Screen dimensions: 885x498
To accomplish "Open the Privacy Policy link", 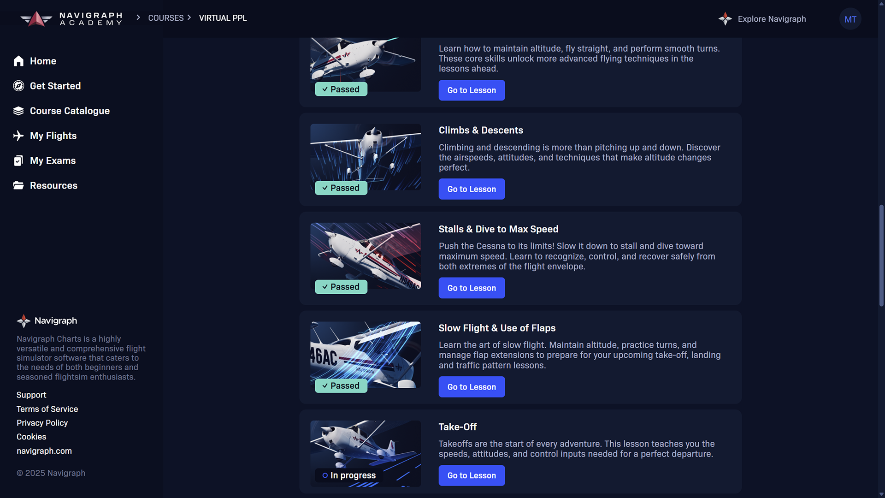I will (x=42, y=423).
